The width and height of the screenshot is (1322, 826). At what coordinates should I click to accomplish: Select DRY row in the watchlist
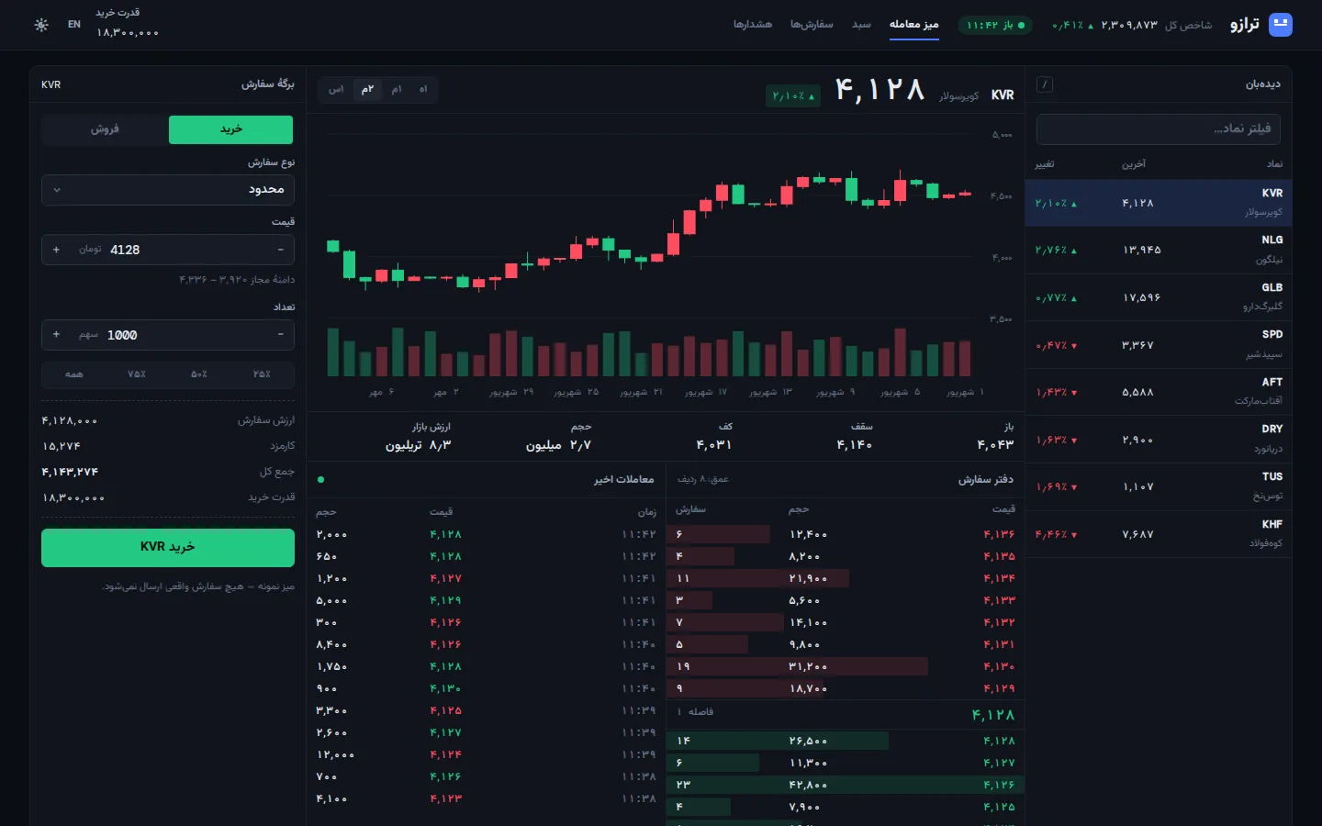point(1159,440)
